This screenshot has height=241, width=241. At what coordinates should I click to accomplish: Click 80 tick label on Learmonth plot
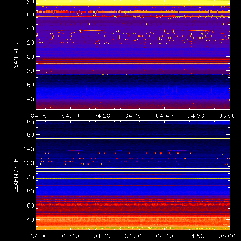click(x=31, y=191)
